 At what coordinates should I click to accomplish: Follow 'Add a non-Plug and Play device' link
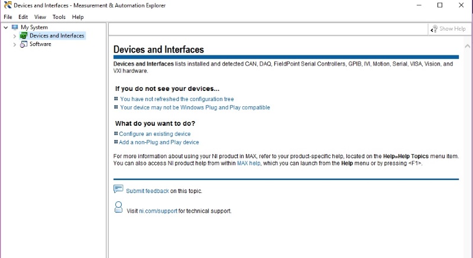pyautogui.click(x=158, y=142)
